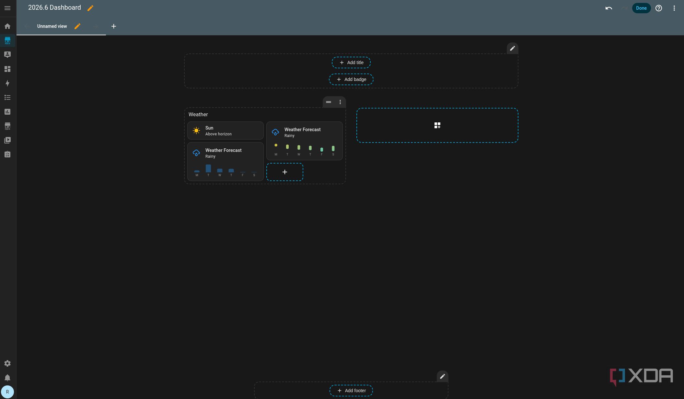Add a new view with plus icon
Image resolution: width=684 pixels, height=399 pixels.
click(114, 26)
